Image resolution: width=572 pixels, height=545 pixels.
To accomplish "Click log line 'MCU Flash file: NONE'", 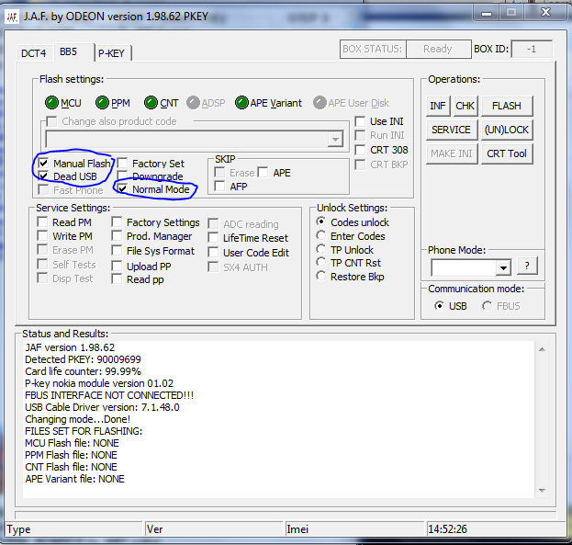I will 72,443.
